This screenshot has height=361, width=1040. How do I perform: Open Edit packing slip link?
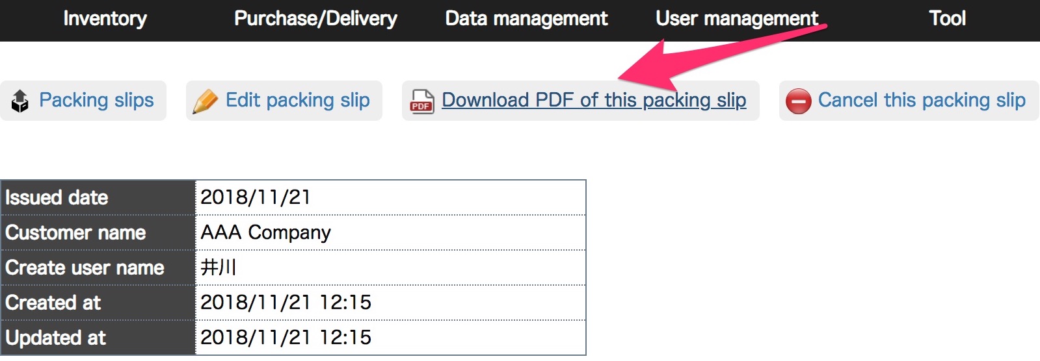pos(298,100)
